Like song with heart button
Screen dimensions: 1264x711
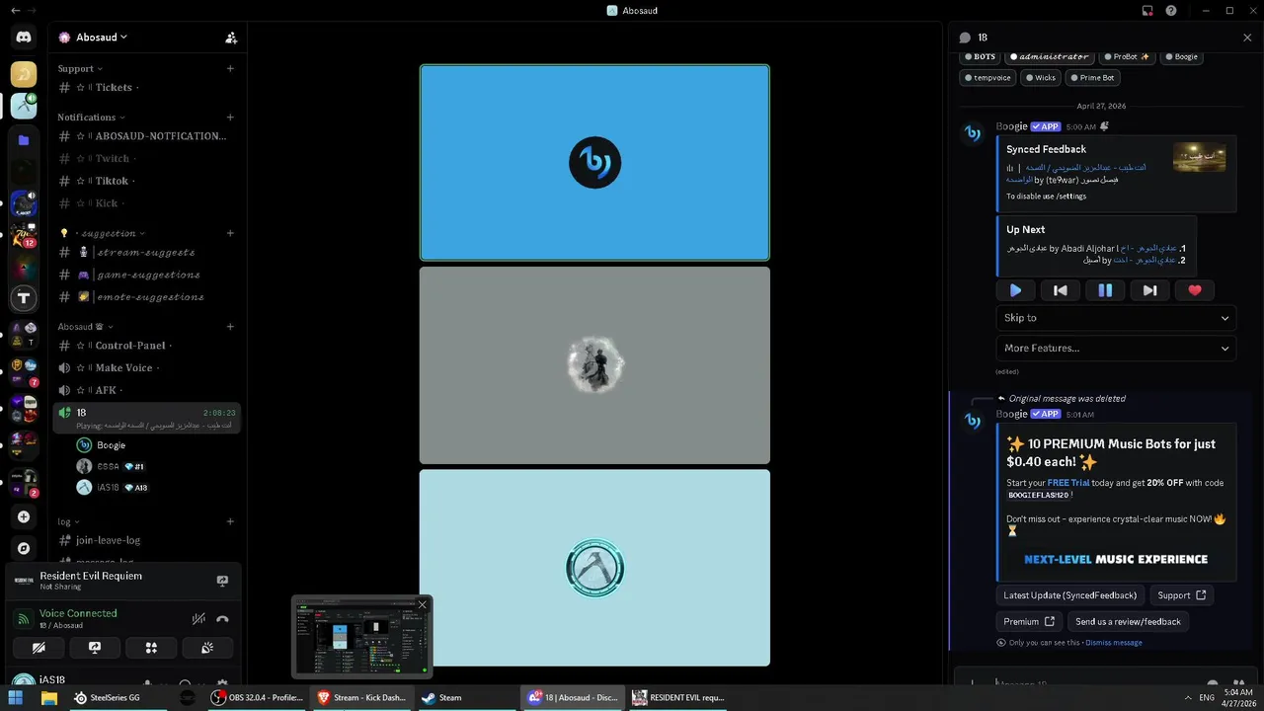click(1195, 290)
